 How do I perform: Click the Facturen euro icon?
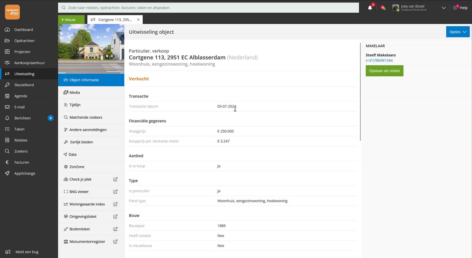click(x=7, y=162)
